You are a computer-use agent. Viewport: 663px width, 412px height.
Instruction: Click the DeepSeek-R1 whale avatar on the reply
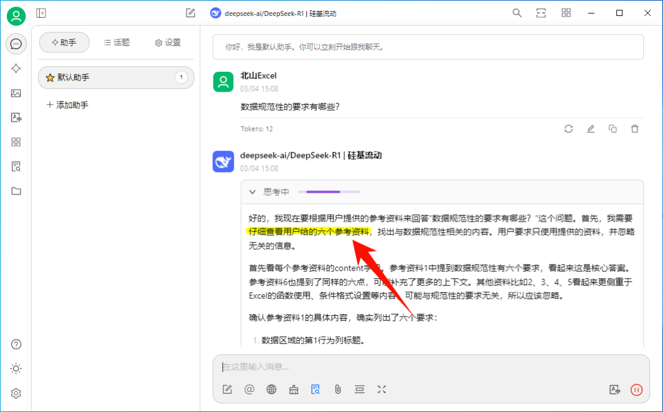click(x=223, y=161)
